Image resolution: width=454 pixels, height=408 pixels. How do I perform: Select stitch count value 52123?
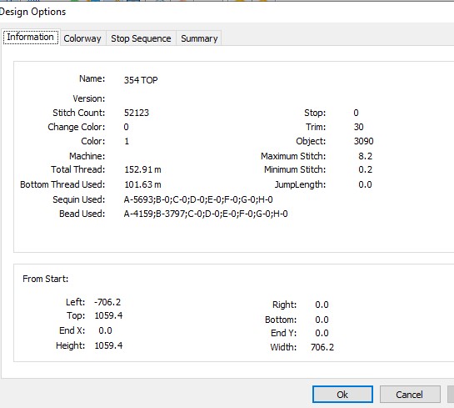point(137,113)
